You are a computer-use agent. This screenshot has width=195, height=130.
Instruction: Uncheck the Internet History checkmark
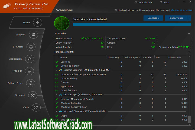[x=57, y=79]
